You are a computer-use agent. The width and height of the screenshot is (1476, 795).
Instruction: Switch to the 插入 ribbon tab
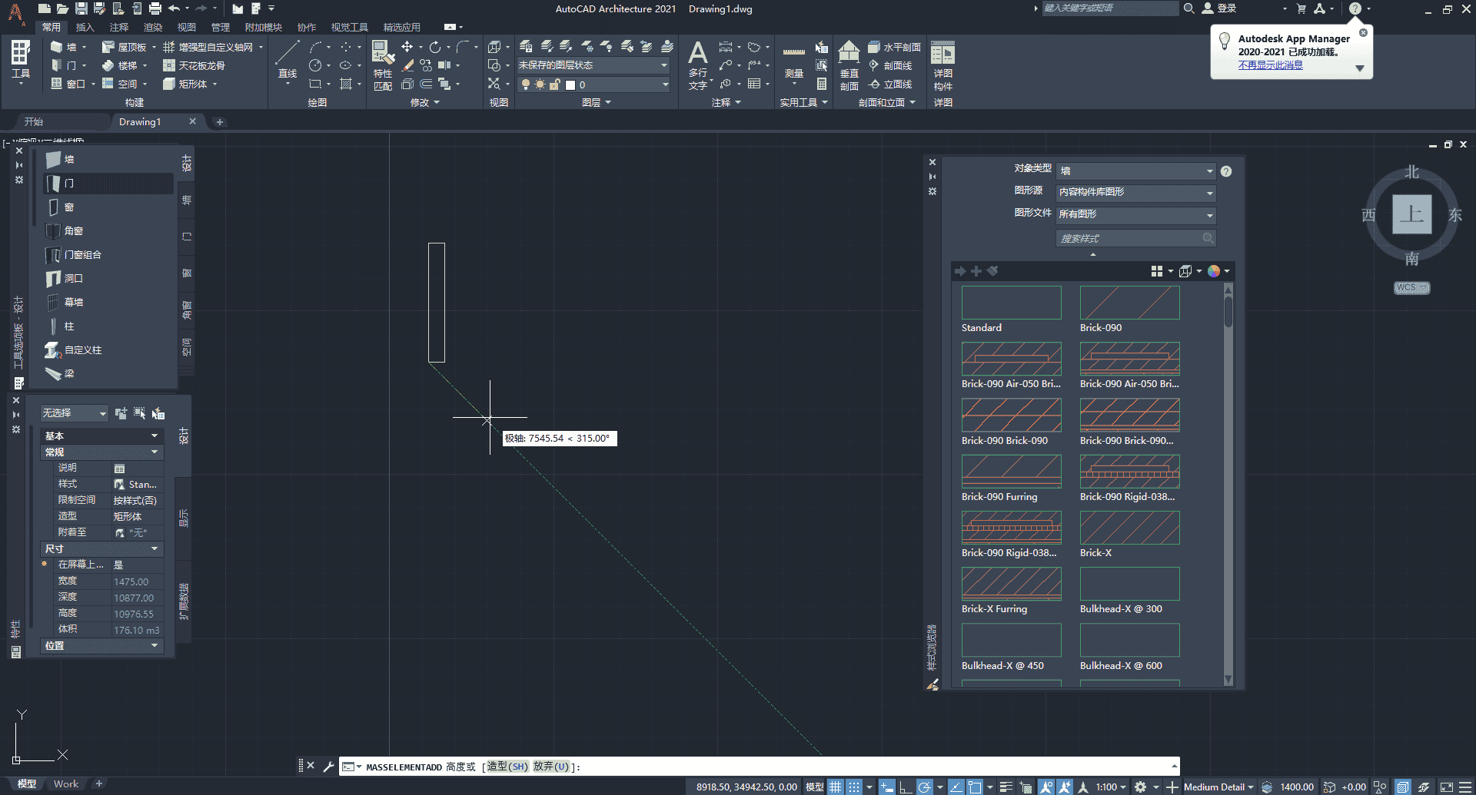coord(85,27)
